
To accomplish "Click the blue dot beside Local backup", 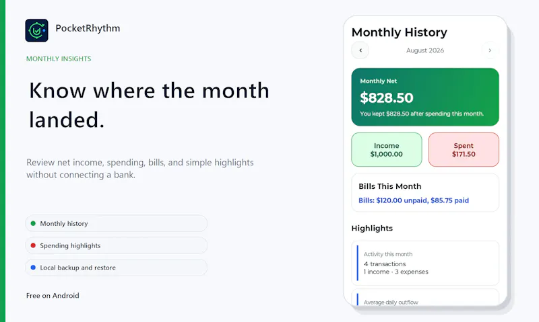I will point(33,267).
